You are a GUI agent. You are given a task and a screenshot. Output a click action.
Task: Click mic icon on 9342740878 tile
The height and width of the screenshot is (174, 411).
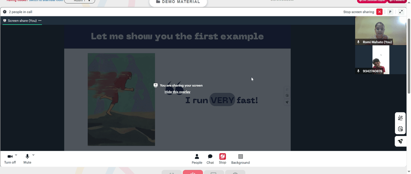[x=358, y=71]
